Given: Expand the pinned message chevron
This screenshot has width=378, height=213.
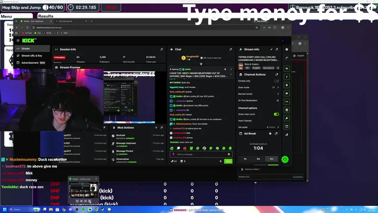Looking at the screenshot, I should pyautogui.click(x=231, y=75).
